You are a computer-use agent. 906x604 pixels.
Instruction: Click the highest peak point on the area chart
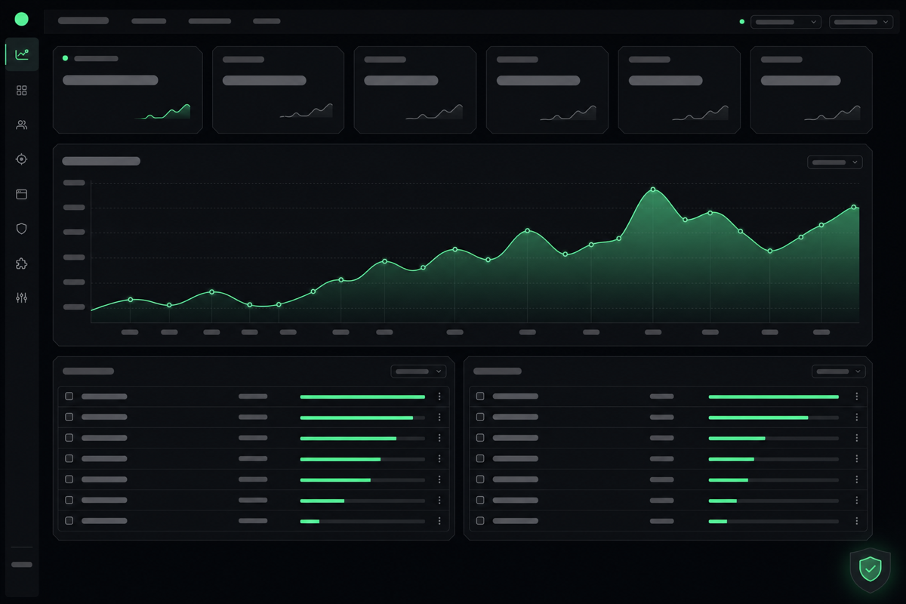point(653,190)
